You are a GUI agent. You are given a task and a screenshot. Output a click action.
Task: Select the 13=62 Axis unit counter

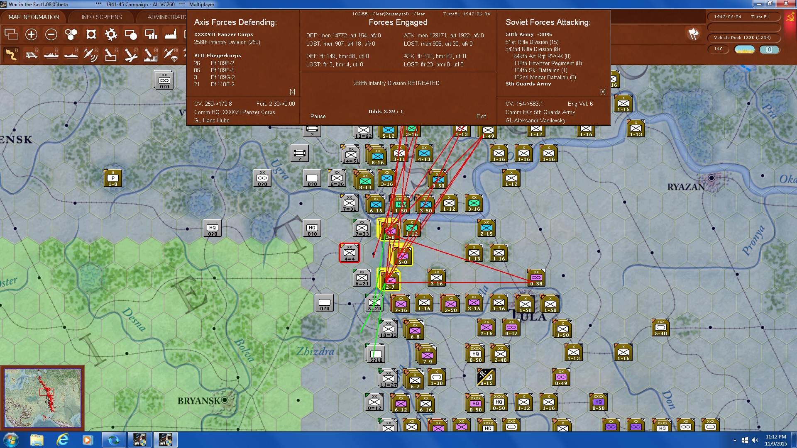363,131
